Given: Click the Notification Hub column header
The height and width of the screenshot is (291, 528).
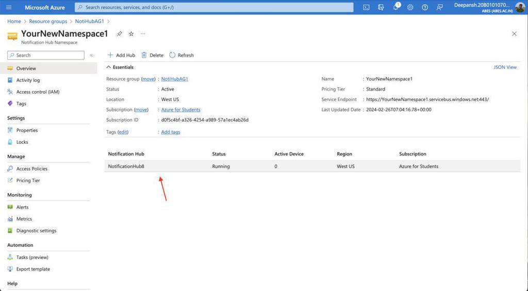Looking at the screenshot, I should [x=126, y=154].
